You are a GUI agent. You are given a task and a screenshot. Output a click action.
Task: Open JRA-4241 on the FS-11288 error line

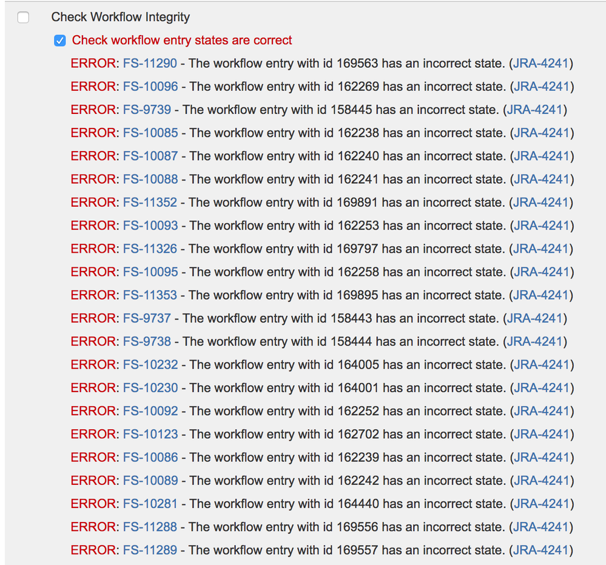(542, 527)
